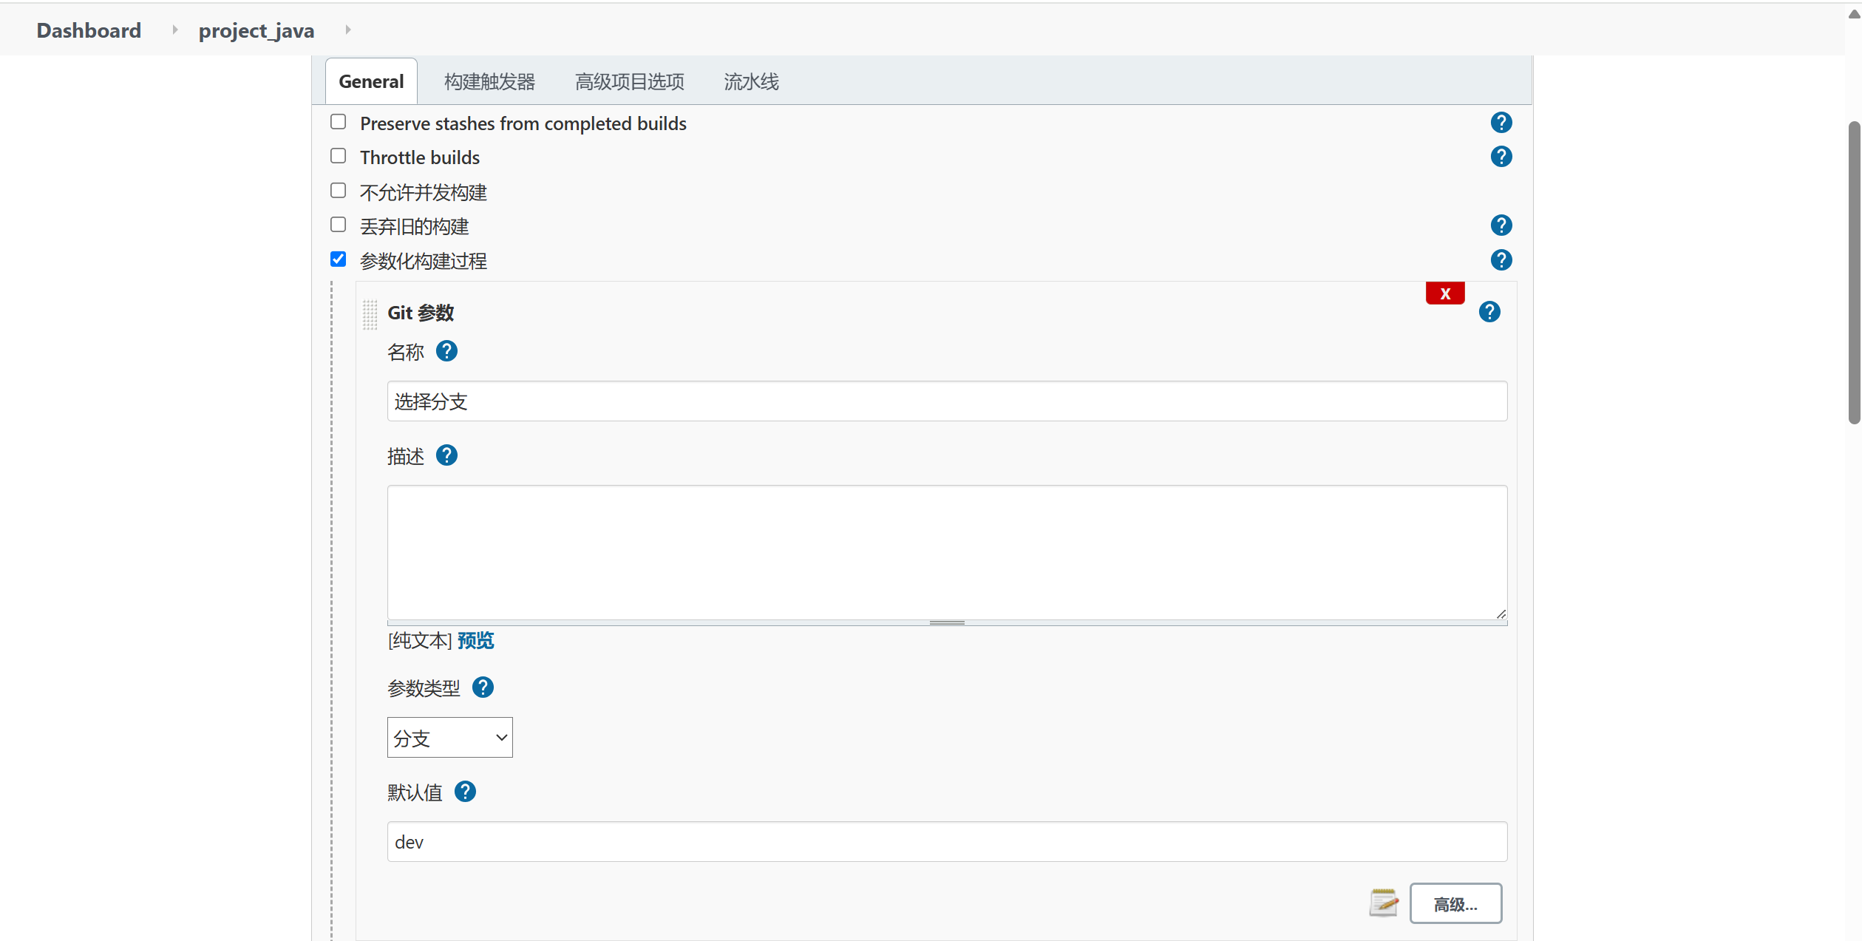
Task: Uncheck 参数化构建过程 checkbox
Action: [x=339, y=259]
